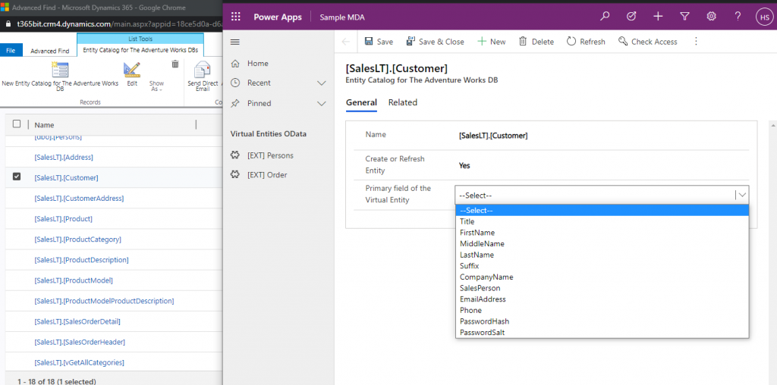Choose EmailAddress from the dropdown list

[602, 299]
